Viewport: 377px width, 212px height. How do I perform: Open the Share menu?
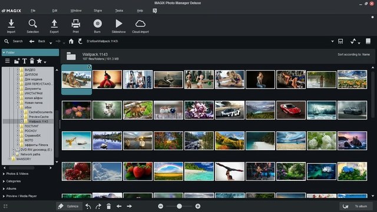point(98,11)
